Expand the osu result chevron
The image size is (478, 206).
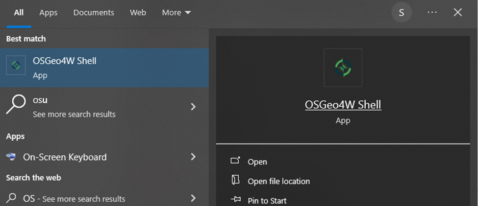coord(193,107)
